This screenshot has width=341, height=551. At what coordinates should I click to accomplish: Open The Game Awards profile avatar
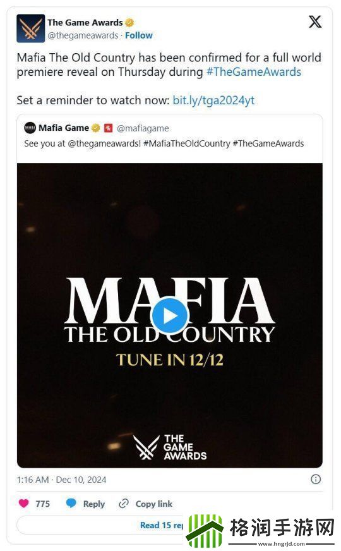pyautogui.click(x=30, y=28)
